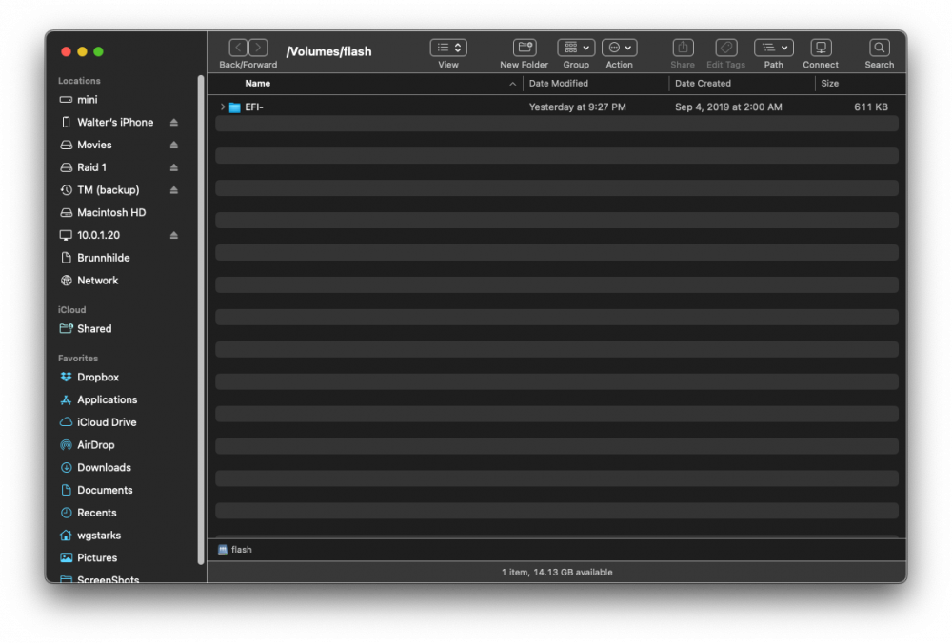Image resolution: width=952 pixels, height=643 pixels.
Task: Eject the Movies volume
Action: pyautogui.click(x=173, y=145)
